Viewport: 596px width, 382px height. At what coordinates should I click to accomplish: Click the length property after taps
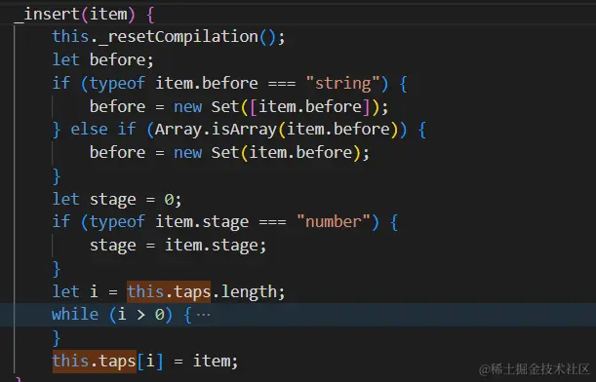pos(249,291)
